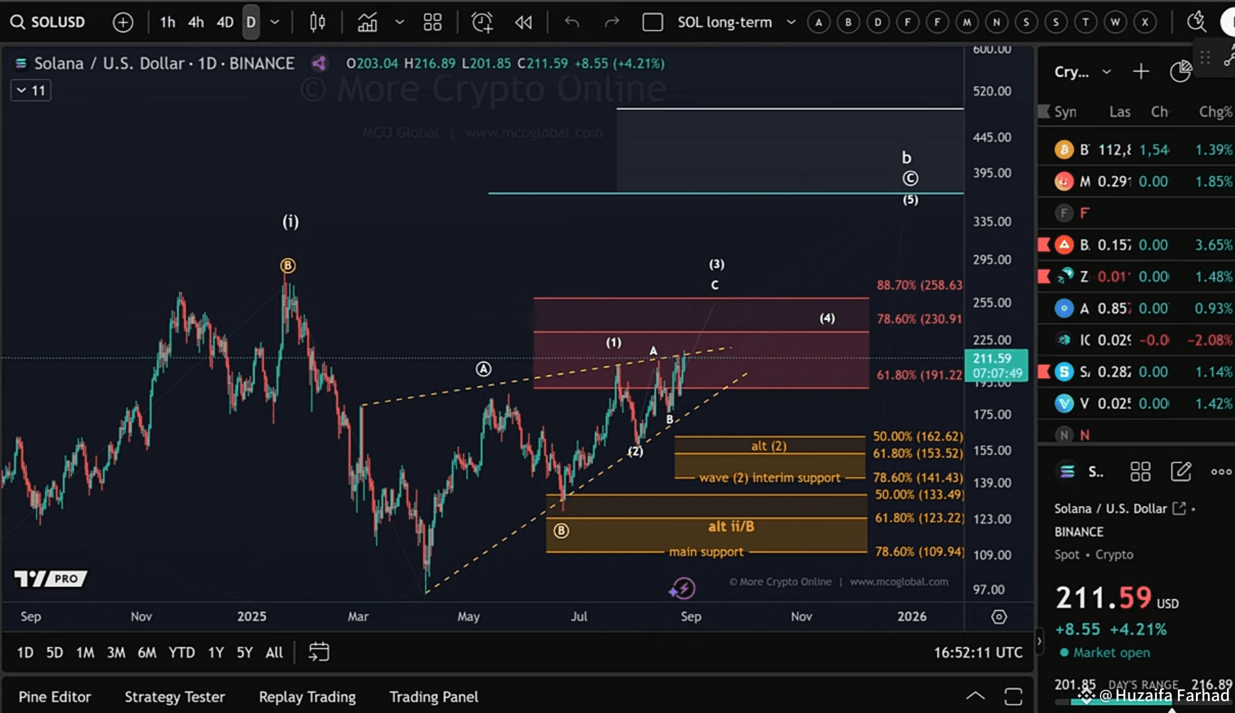The width and height of the screenshot is (1235, 713).
Task: Click the circled X quick button
Action: [x=1145, y=23]
